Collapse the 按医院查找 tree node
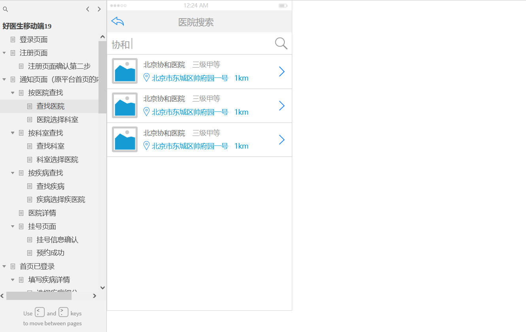Image resolution: width=526 pixels, height=332 pixels. (x=13, y=93)
